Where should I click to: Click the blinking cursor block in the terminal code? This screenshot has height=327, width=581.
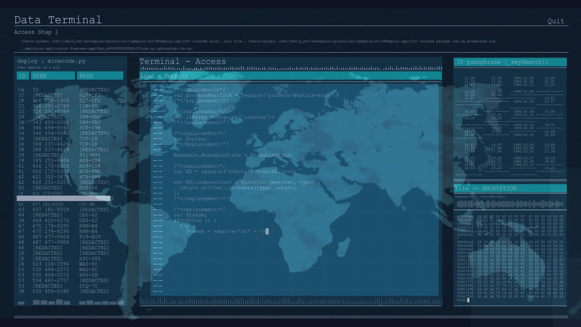(x=268, y=231)
